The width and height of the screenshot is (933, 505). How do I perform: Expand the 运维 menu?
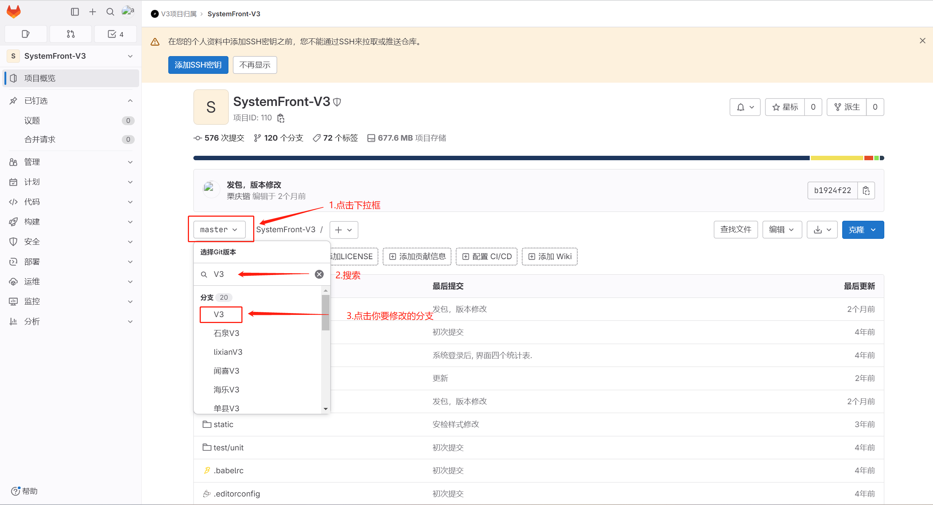click(70, 282)
